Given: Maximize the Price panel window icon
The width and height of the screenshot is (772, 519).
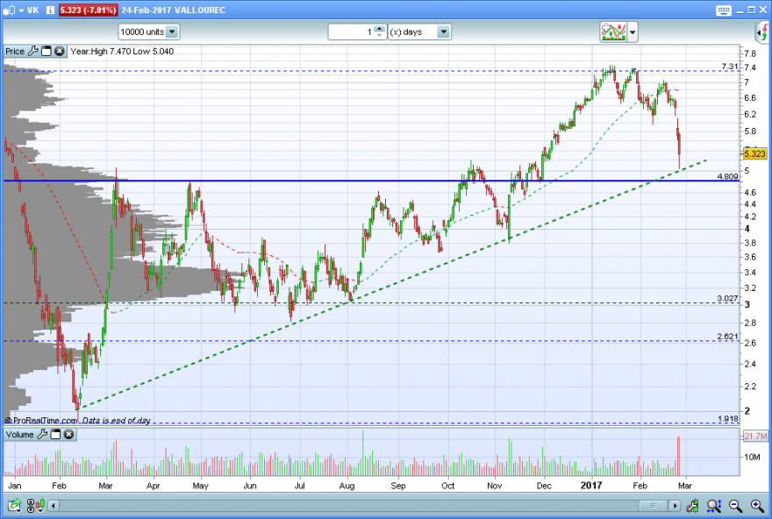Looking at the screenshot, I should coord(46,51).
